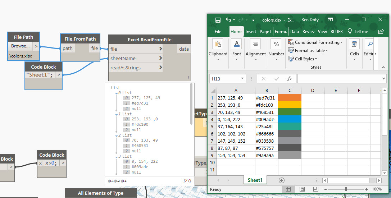Open the Font group icon
The height and width of the screenshot is (198, 391).
pyautogui.click(x=237, y=44)
